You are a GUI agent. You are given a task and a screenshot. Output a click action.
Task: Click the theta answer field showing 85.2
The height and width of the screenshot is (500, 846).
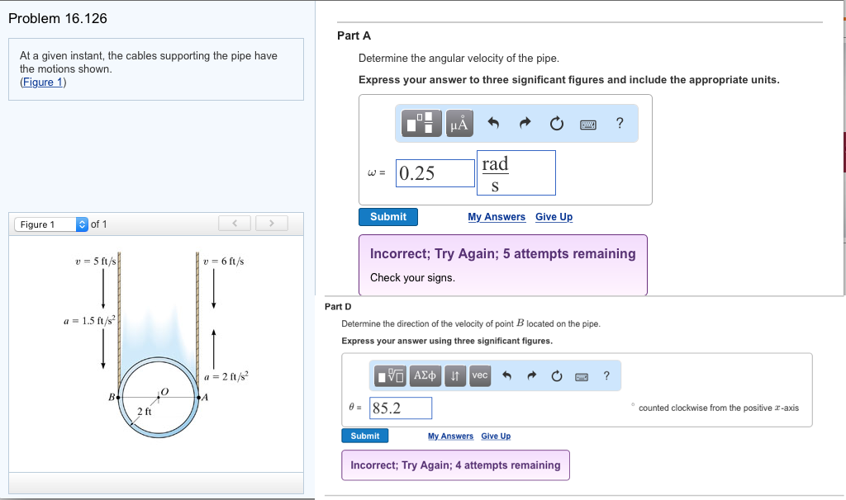point(401,408)
